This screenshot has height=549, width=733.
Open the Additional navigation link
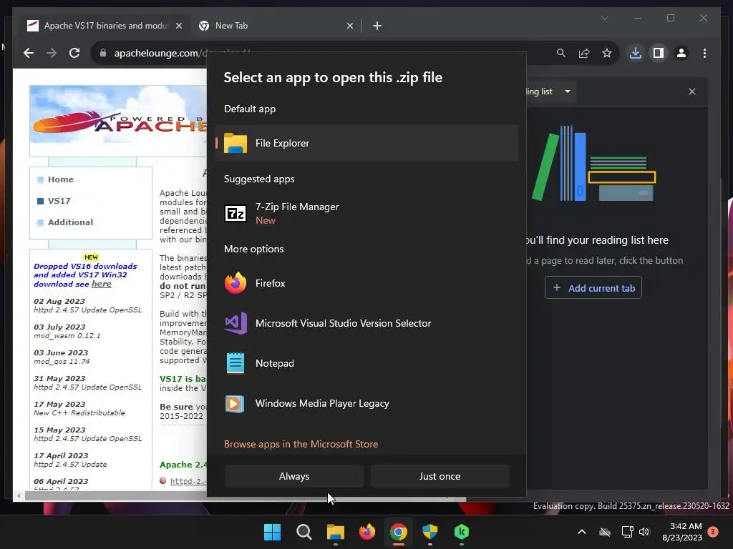pos(71,222)
